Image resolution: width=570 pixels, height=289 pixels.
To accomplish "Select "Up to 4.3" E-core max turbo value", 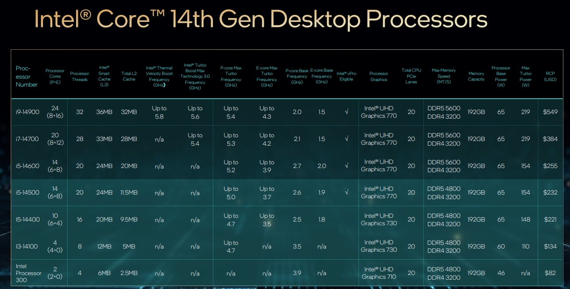I will click(267, 112).
